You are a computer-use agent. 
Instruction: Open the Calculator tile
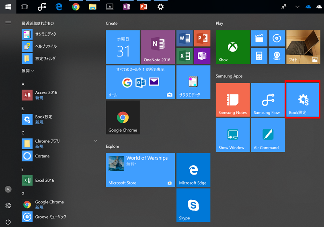(x=259, y=56)
